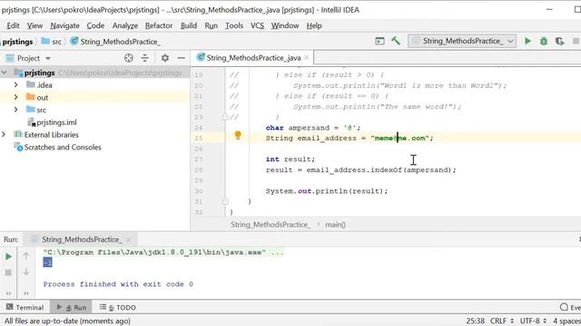Run with coverage shield icon

click(559, 41)
